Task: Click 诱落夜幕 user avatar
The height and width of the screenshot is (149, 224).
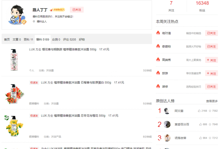Action: coord(167,138)
